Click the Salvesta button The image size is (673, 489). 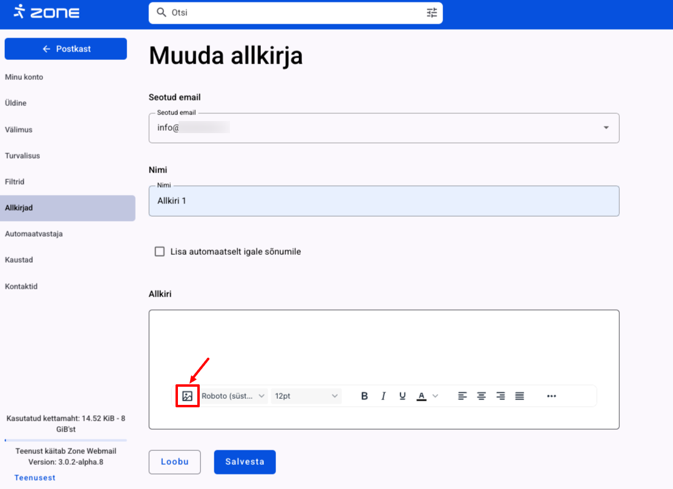coord(245,462)
